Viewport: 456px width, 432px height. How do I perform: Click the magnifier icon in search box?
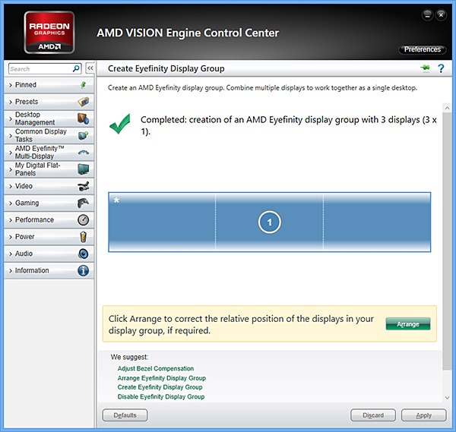click(x=76, y=68)
